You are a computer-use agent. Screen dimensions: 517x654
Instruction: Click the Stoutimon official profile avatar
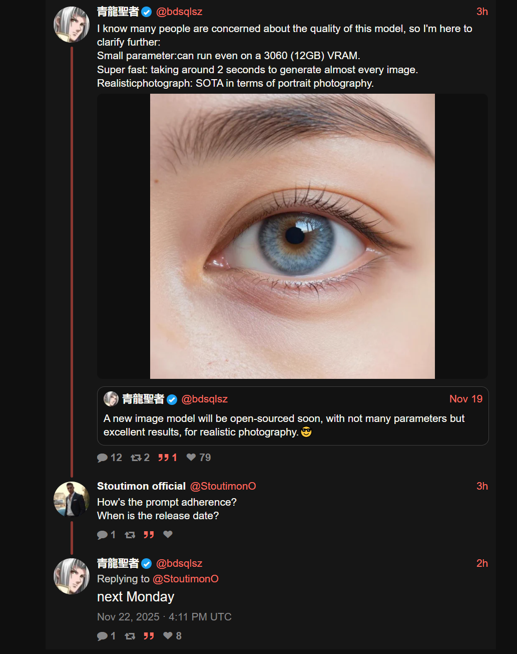(72, 499)
